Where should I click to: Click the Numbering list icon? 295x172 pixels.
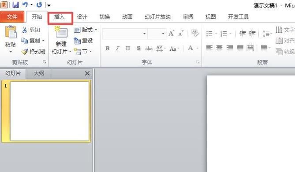click(224, 34)
